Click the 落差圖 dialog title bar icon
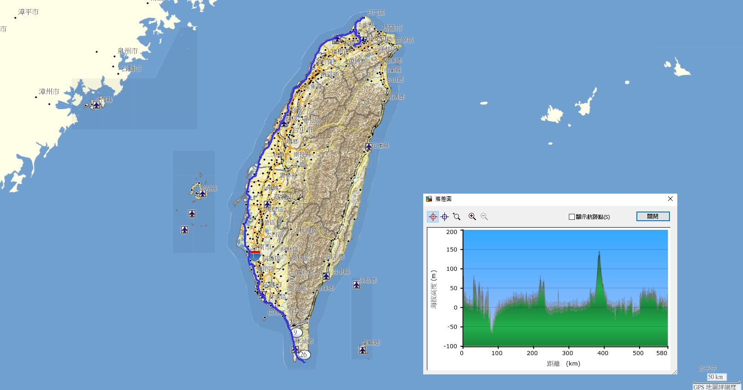The height and width of the screenshot is (390, 743). [429, 199]
